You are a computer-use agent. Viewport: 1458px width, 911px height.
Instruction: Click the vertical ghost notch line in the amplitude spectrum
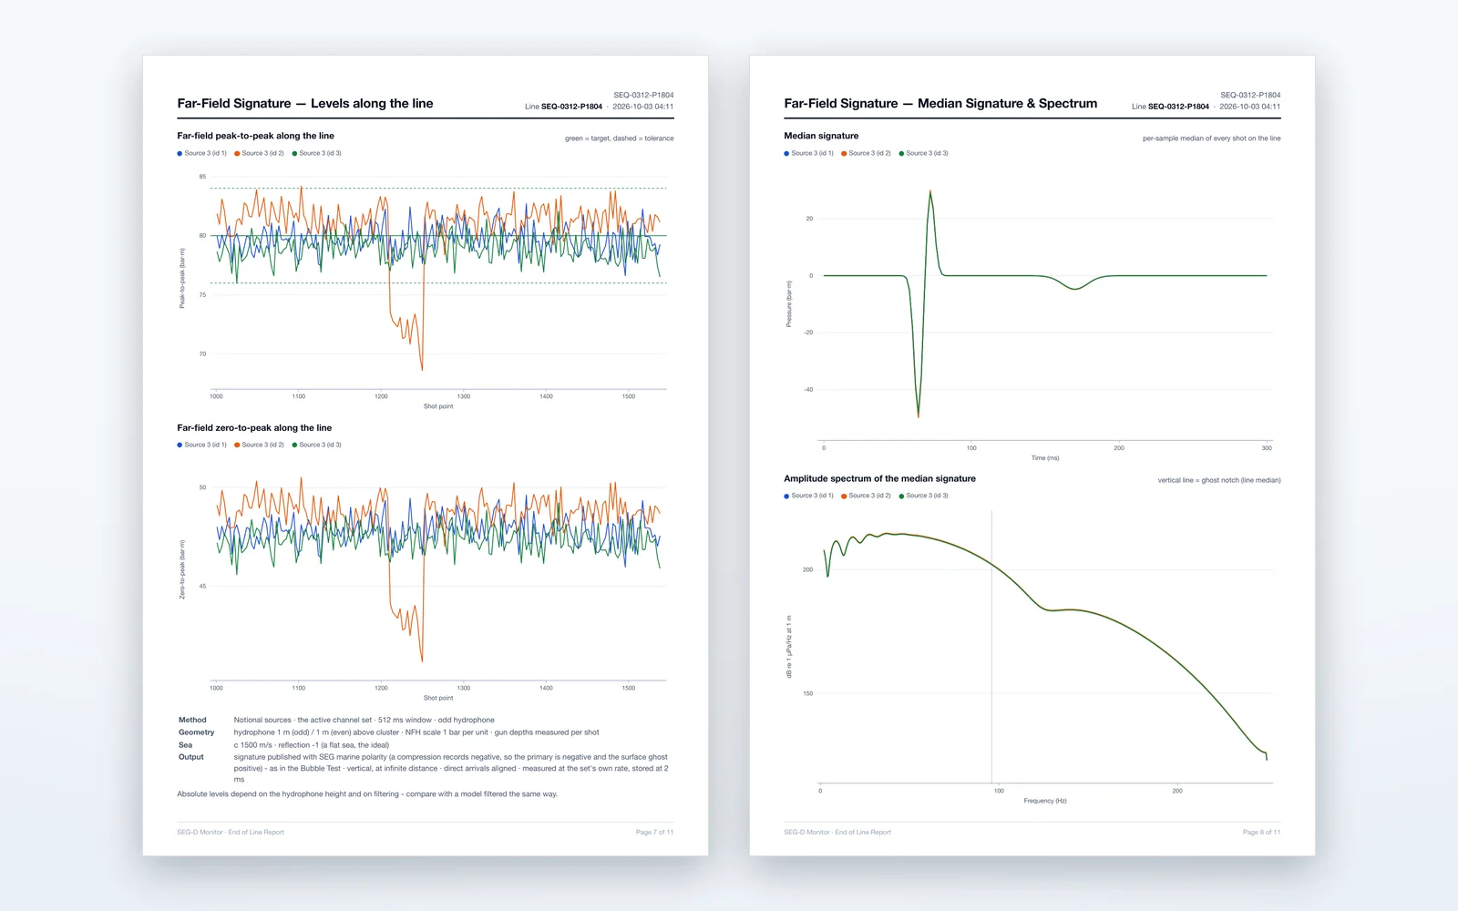pyautogui.click(x=991, y=647)
